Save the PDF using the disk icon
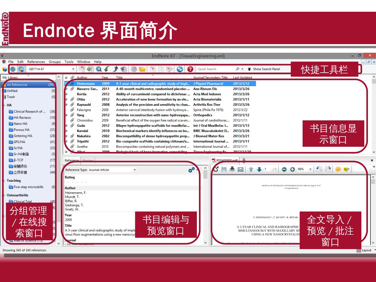Viewport: 376px width, 282px height. click(x=224, y=169)
